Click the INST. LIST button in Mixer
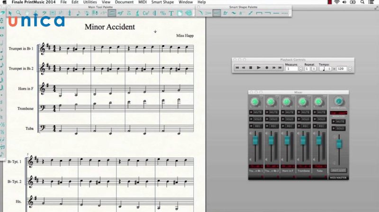This screenshot has height=212, width=379. pyautogui.click(x=337, y=170)
